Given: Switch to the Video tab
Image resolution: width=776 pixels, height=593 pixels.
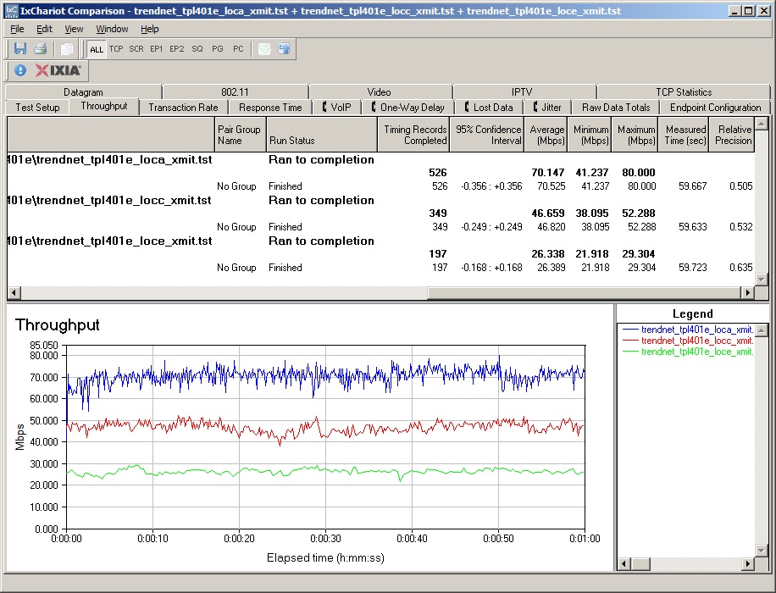Looking at the screenshot, I should pyautogui.click(x=379, y=92).
